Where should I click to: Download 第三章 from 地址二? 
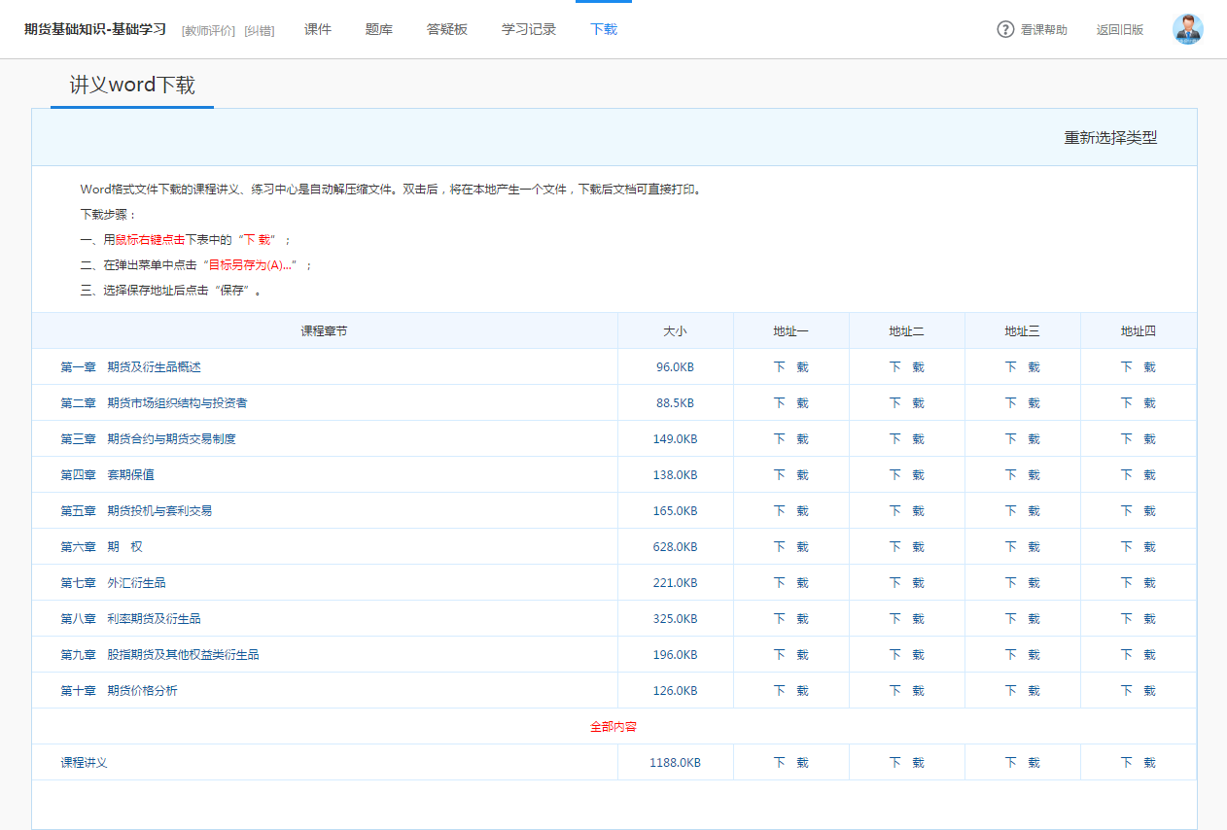click(x=906, y=439)
